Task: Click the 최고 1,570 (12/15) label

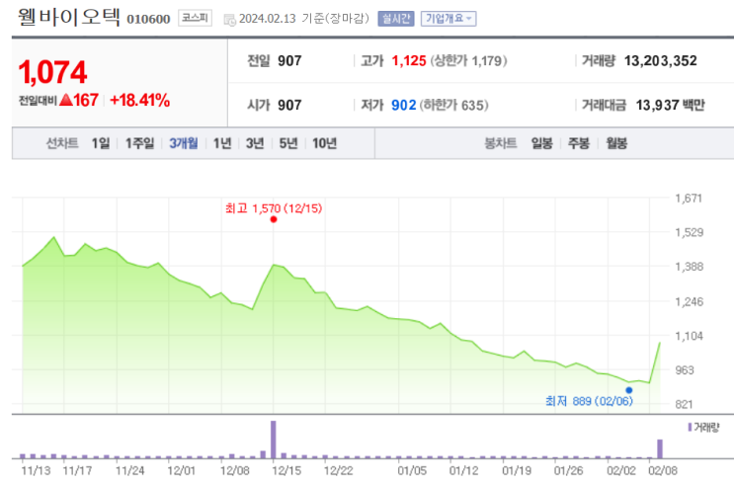Action: click(x=274, y=208)
